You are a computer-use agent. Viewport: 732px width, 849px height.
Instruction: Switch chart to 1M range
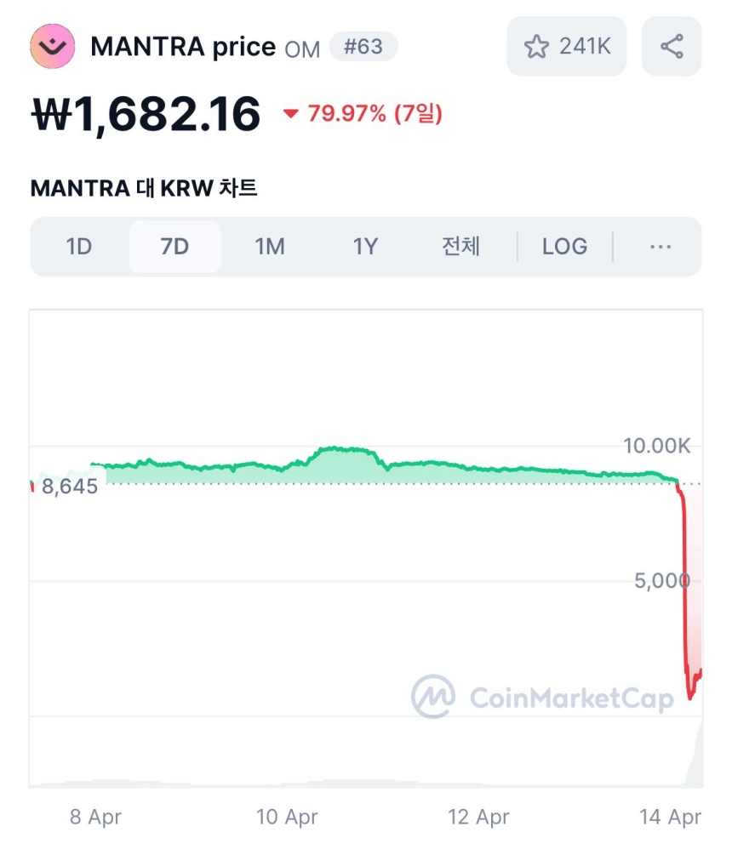pyautogui.click(x=270, y=247)
